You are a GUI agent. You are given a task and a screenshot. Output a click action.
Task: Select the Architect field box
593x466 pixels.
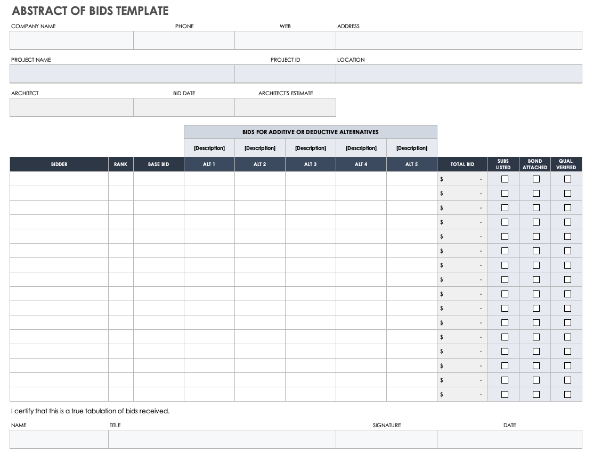click(71, 107)
